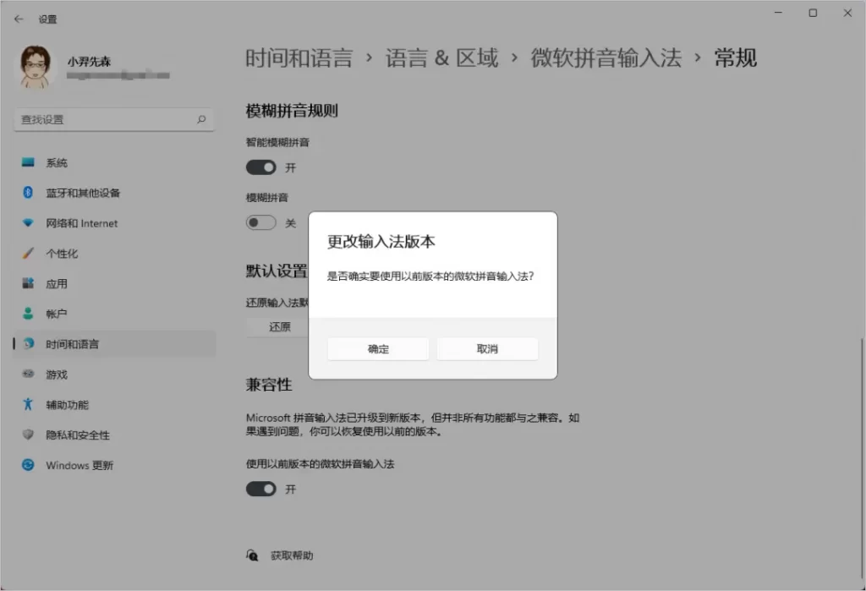Click the 网络和 Internet icon

(27, 223)
